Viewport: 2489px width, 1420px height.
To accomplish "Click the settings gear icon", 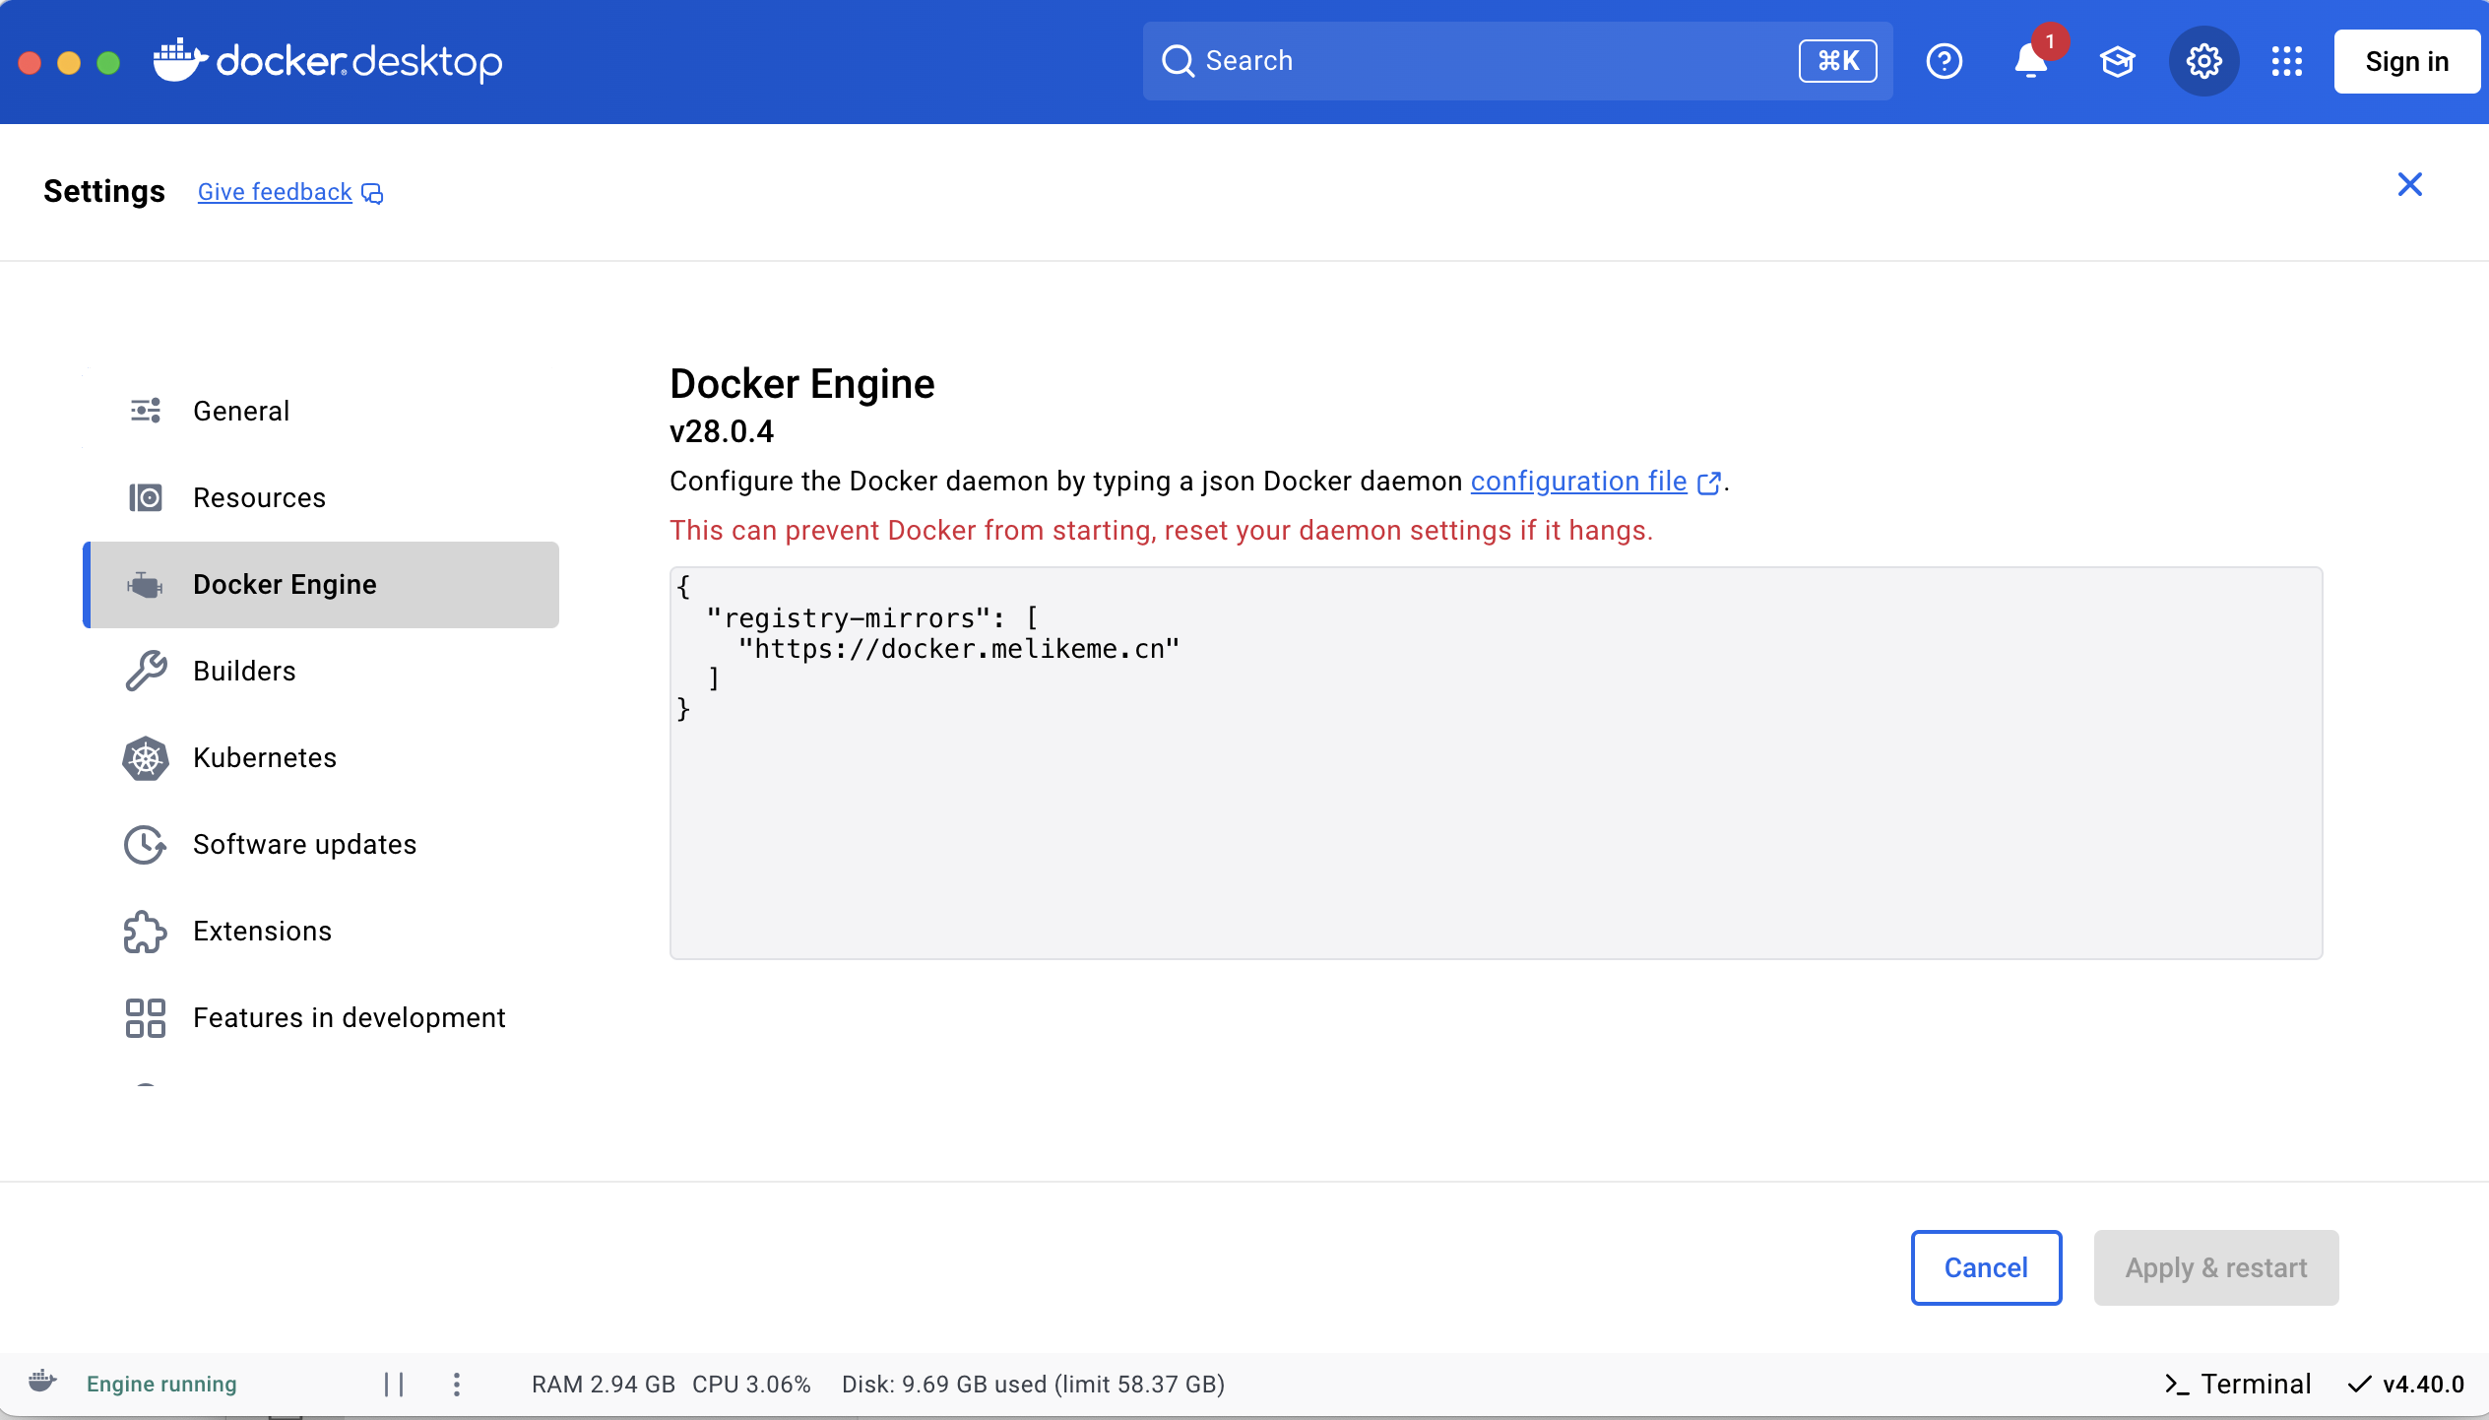I will [x=2203, y=61].
